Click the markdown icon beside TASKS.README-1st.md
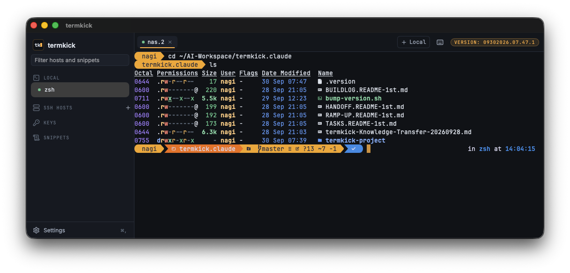Image resolution: width=570 pixels, height=273 pixels. tap(320, 123)
